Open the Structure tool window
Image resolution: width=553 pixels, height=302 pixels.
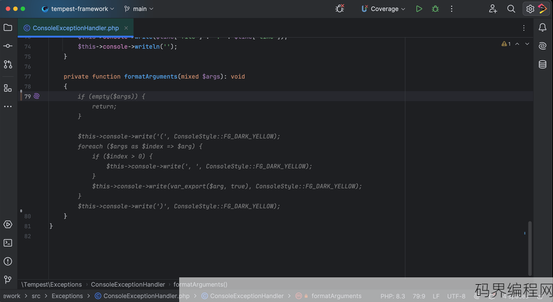pyautogui.click(x=8, y=88)
